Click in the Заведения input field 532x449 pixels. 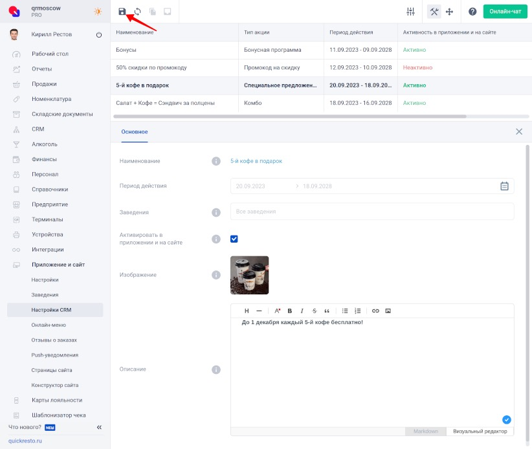tap(372, 212)
